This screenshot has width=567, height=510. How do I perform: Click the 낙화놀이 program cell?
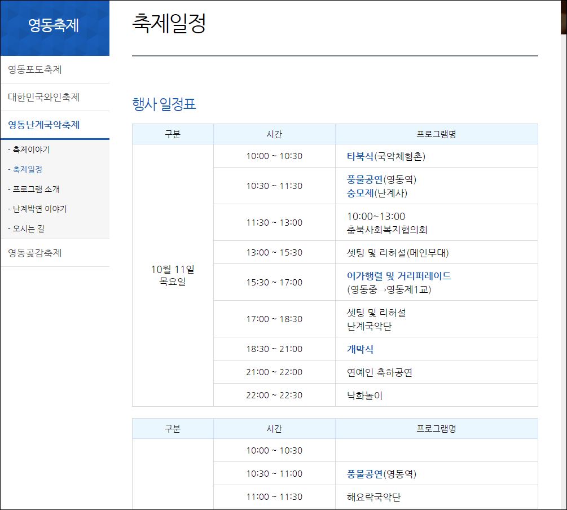pos(364,395)
